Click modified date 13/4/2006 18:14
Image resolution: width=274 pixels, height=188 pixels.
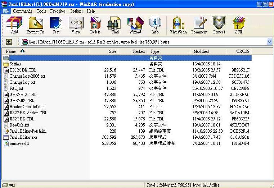(206, 64)
